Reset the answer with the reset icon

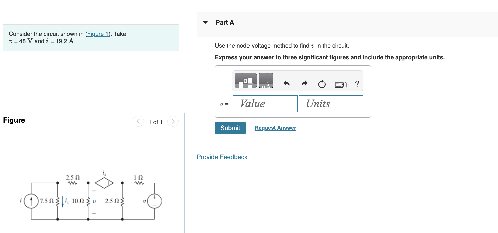tap(321, 84)
